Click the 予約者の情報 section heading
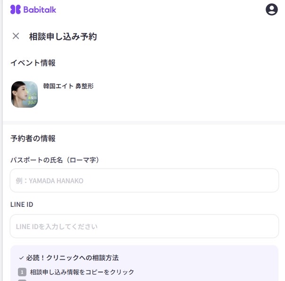 pyautogui.click(x=33, y=138)
